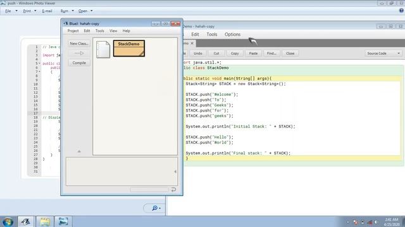The height and width of the screenshot is (227, 405).
Task: Open the Edit menu in BlueJ window
Action: point(87,31)
